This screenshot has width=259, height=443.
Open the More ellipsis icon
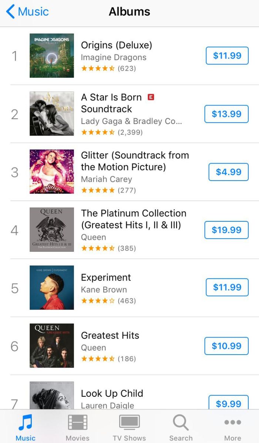pyautogui.click(x=232, y=422)
